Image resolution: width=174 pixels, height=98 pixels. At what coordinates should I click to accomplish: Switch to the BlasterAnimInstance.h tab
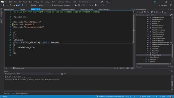[x=68, y=9]
